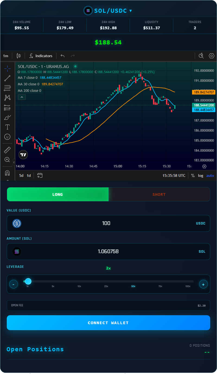Screen dimensions: 217x374
Task: Click the 100x leverage label
Action: [188, 286]
